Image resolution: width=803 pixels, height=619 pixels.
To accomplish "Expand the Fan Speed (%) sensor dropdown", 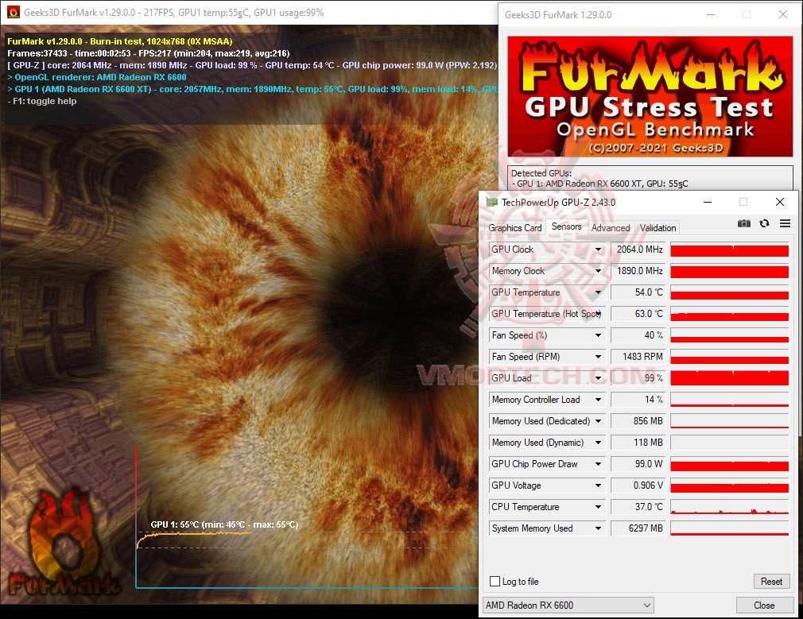I will pos(599,335).
